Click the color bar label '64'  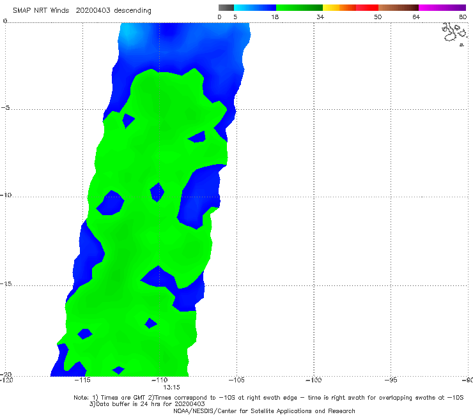(416, 17)
